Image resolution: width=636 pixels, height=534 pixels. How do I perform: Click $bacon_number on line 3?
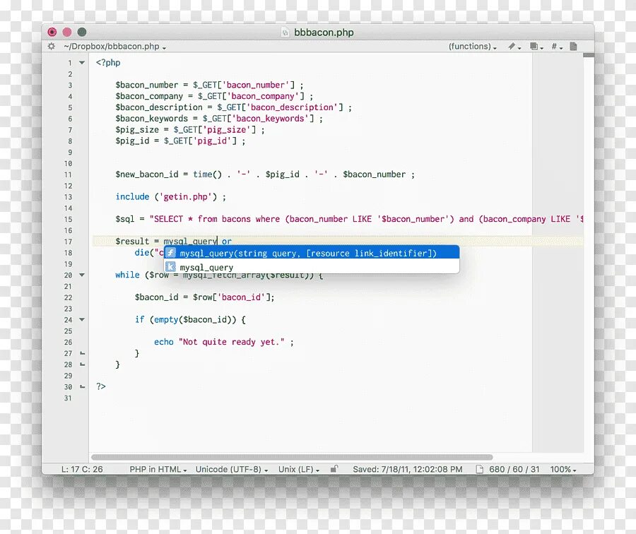[147, 85]
